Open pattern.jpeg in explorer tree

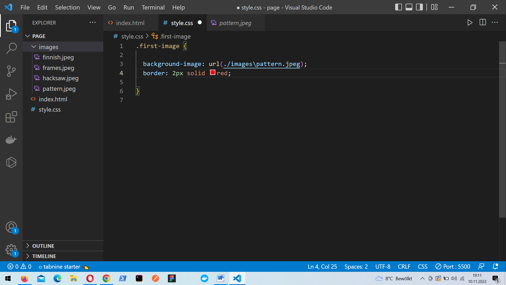pyautogui.click(x=63, y=89)
